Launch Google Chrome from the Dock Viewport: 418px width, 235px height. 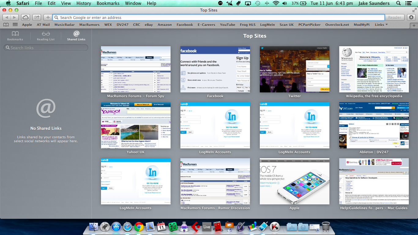(x=139, y=227)
